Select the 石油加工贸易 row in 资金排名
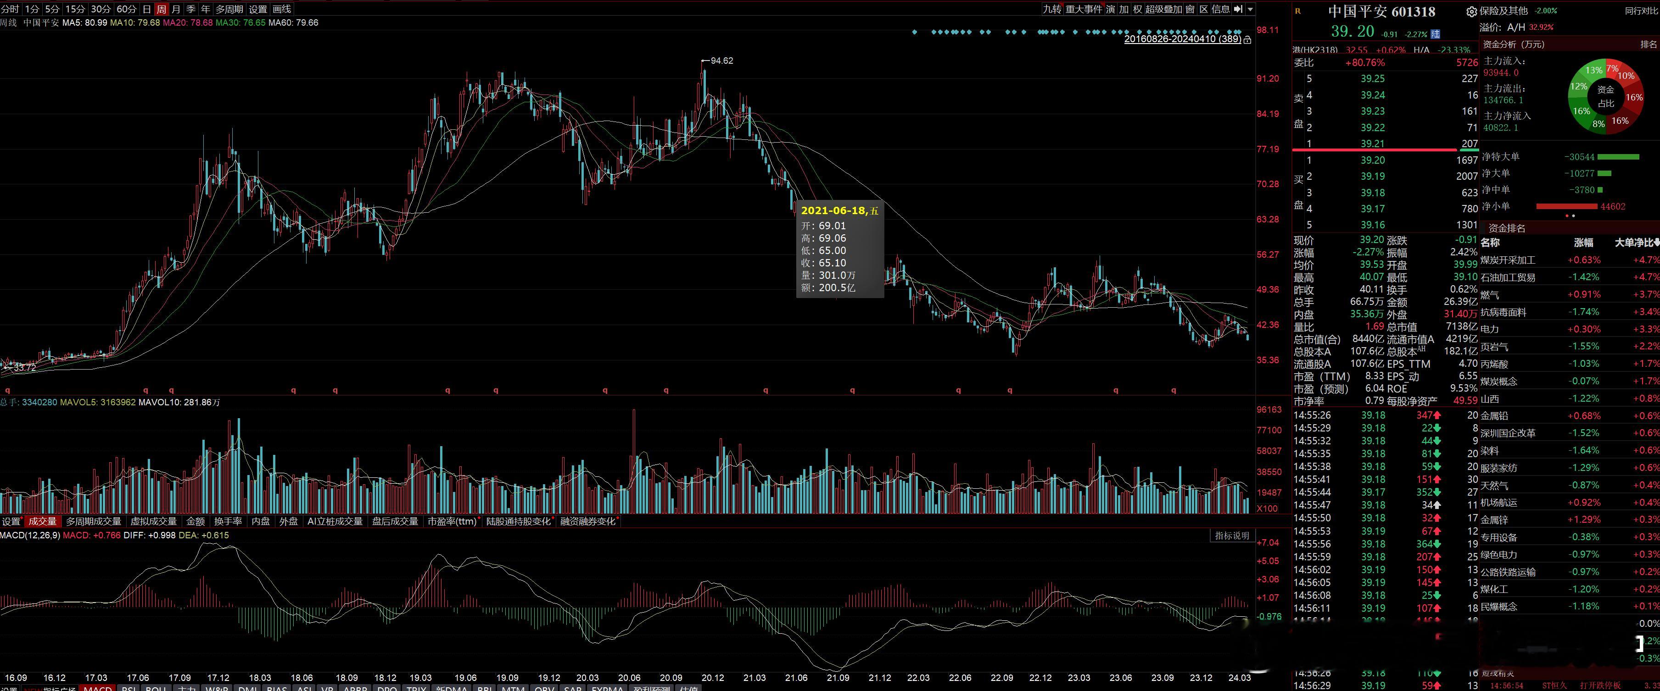 coord(1570,277)
